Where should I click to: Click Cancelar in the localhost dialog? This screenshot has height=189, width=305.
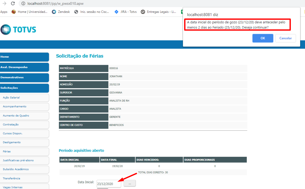coord(285,38)
